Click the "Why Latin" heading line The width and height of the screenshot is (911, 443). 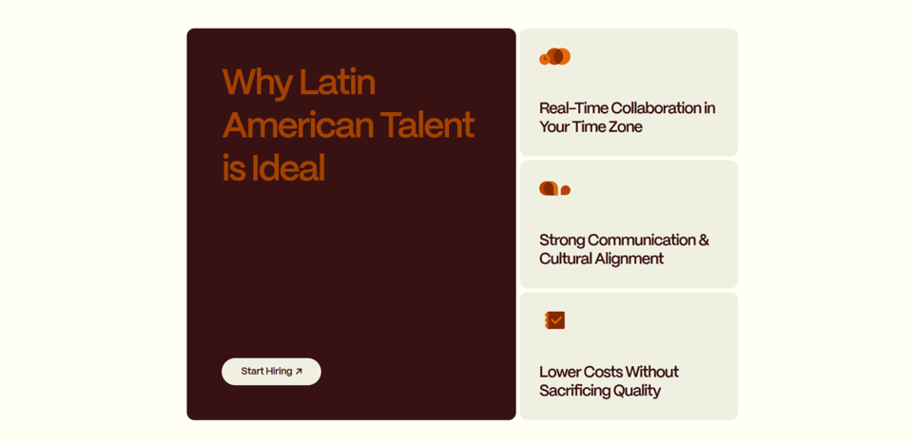click(299, 83)
